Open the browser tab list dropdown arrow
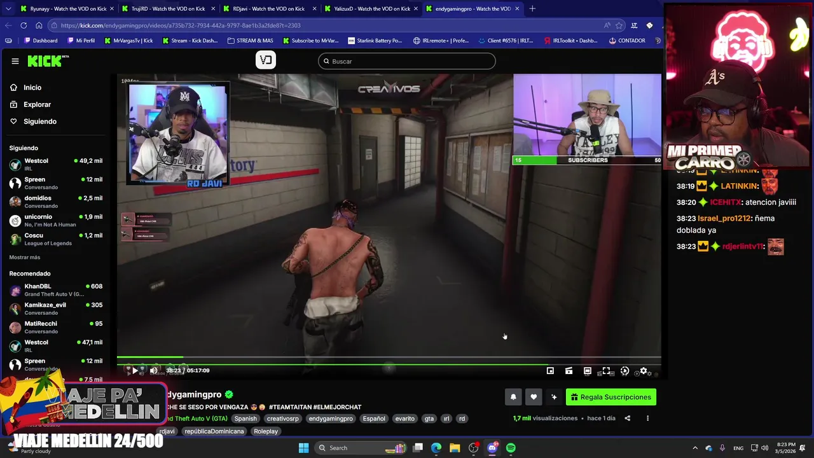814x458 pixels. 8,9
